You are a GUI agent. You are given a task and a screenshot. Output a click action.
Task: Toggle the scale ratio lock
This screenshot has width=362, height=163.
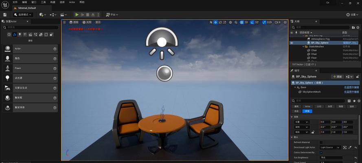[x=313, y=132]
